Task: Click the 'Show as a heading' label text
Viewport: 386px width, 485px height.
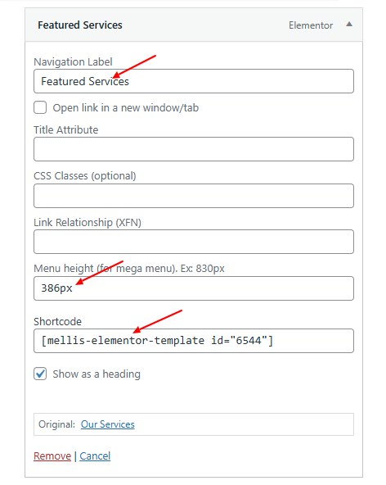Action: point(96,374)
